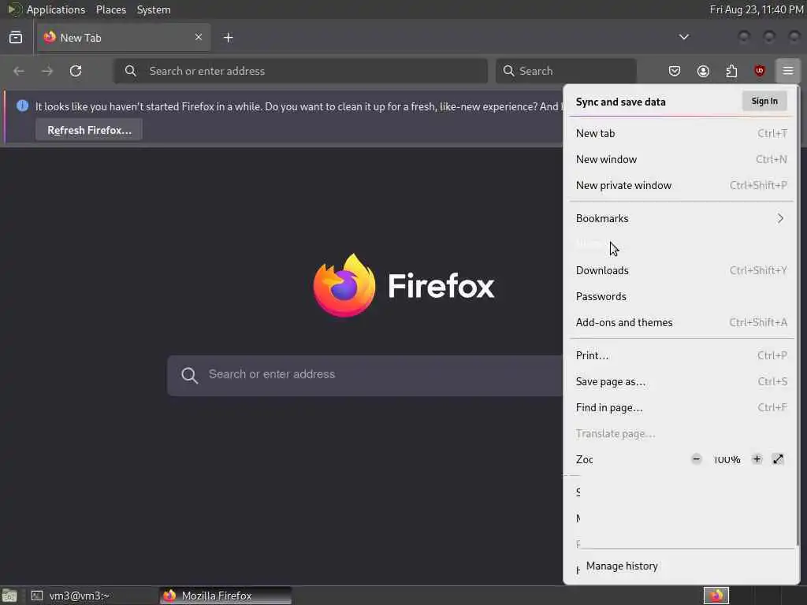Close the New Tab tab

(198, 37)
